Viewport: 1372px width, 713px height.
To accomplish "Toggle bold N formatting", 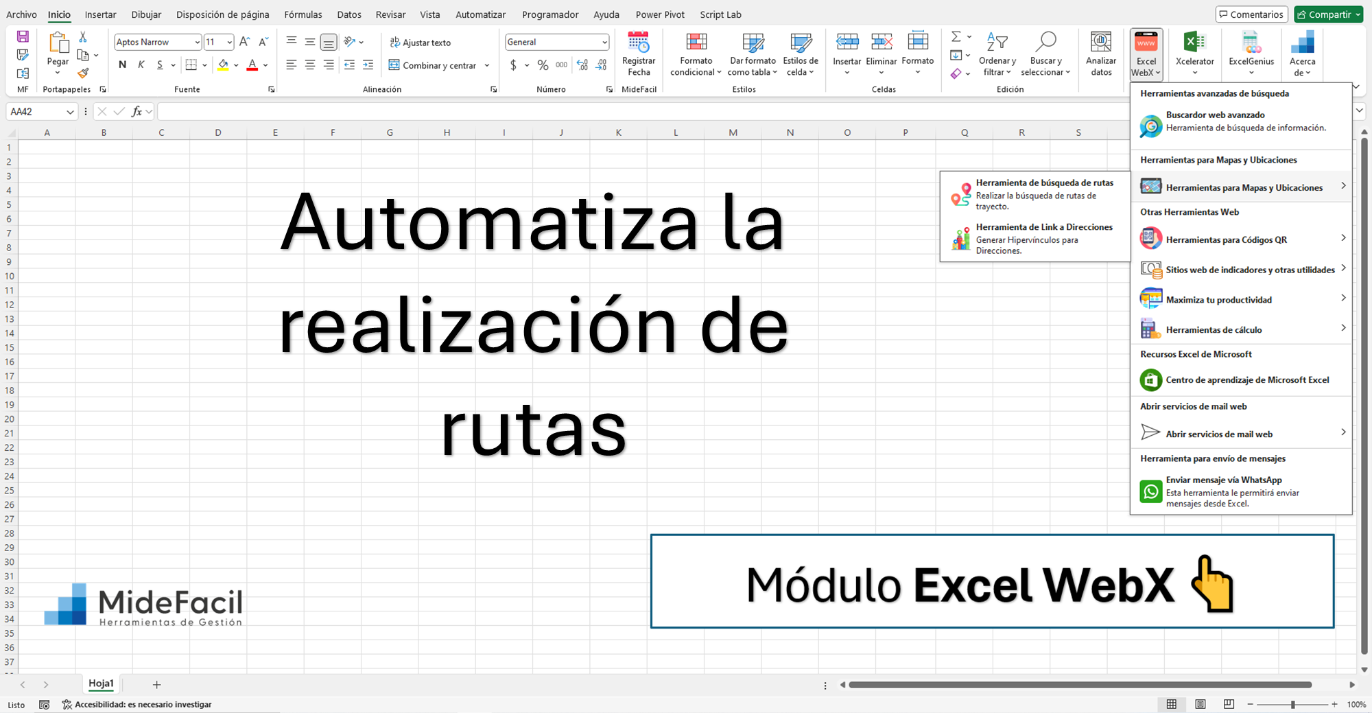I will coord(122,65).
